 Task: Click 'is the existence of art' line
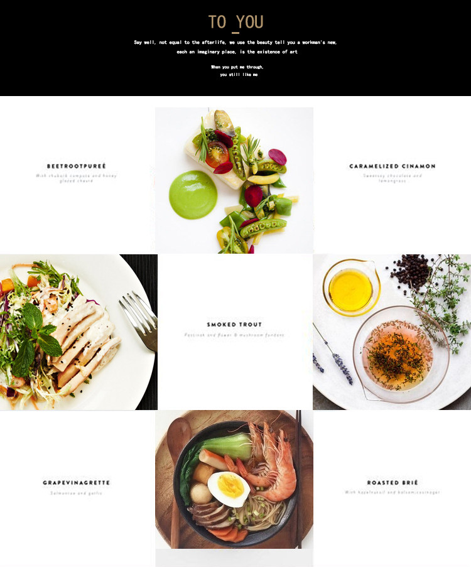[237, 51]
